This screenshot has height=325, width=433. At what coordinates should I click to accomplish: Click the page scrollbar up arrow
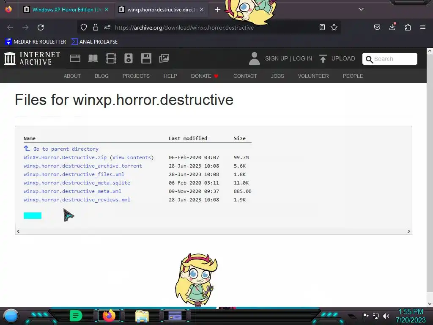pyautogui.click(x=430, y=51)
